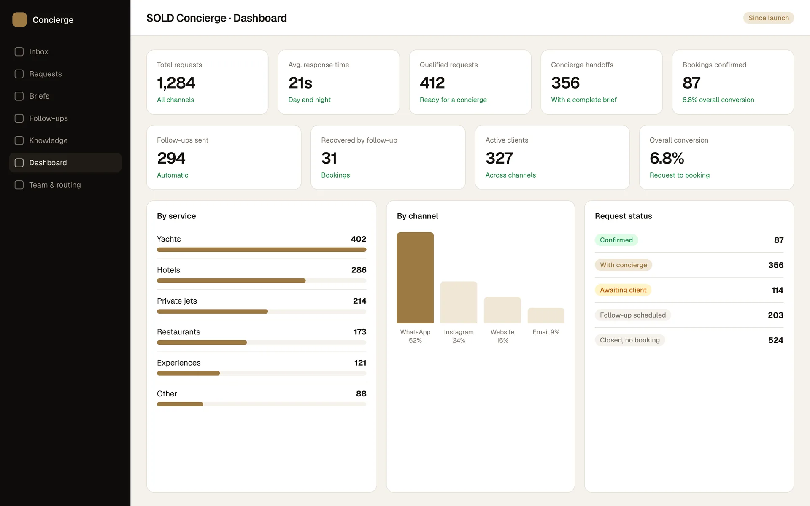Screen dimensions: 810x506
Task: Select Team & routing in sidebar
Action: click(x=65, y=185)
